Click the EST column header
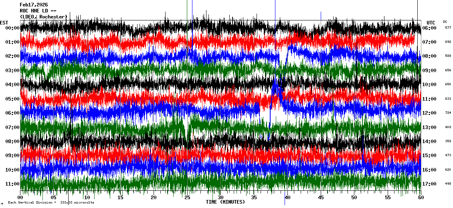This screenshot has width=453, height=208. point(4,22)
